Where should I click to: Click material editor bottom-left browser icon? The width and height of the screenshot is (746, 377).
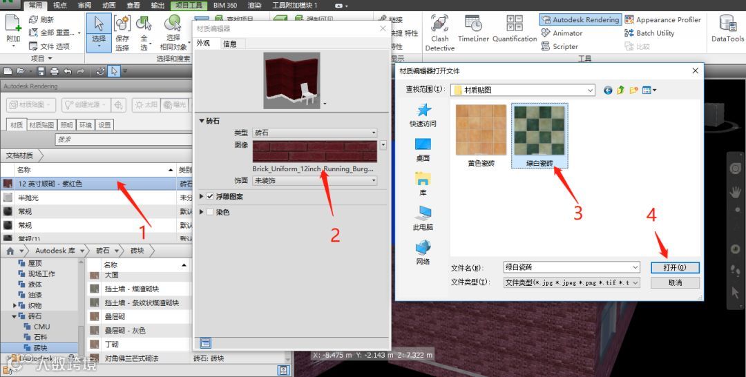(206, 342)
